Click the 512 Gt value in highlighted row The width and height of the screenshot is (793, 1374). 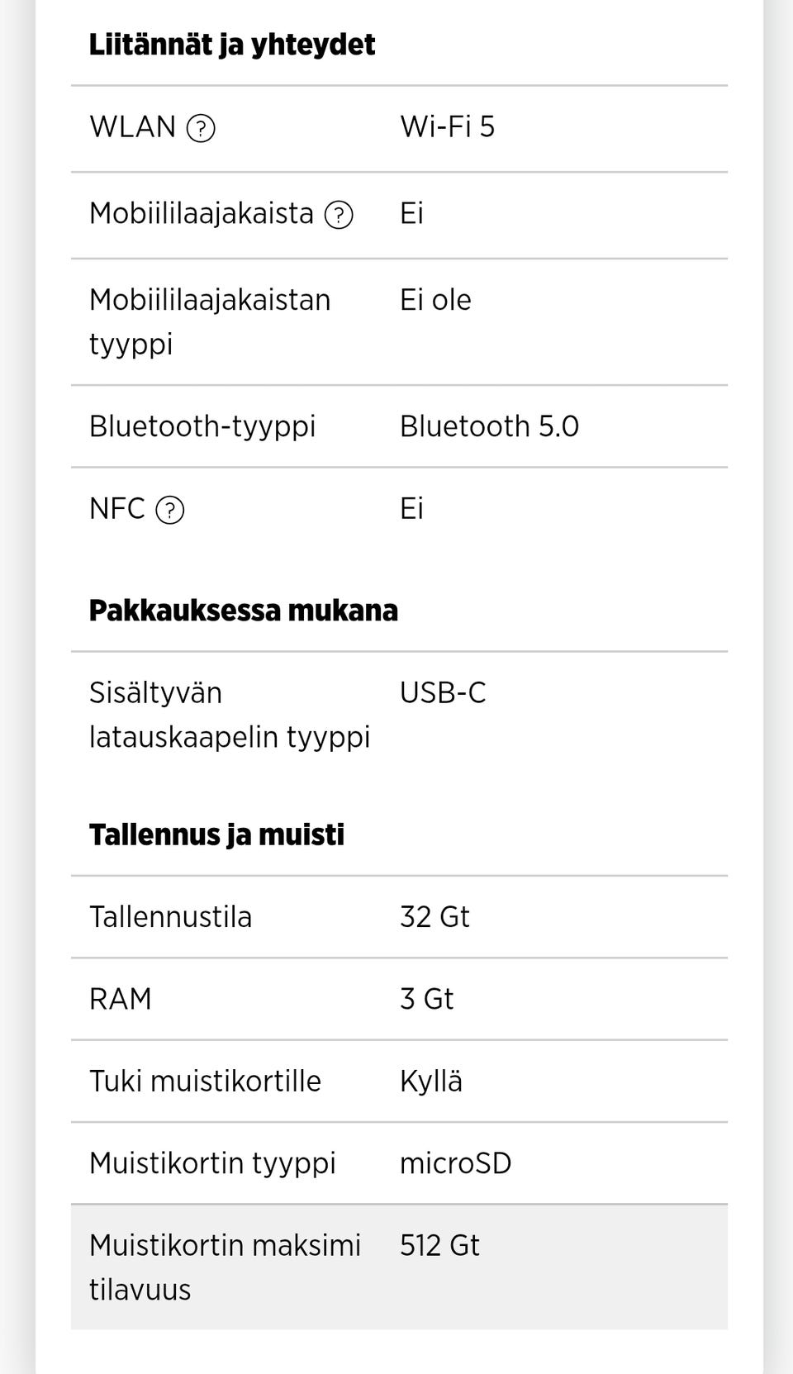(x=439, y=1246)
